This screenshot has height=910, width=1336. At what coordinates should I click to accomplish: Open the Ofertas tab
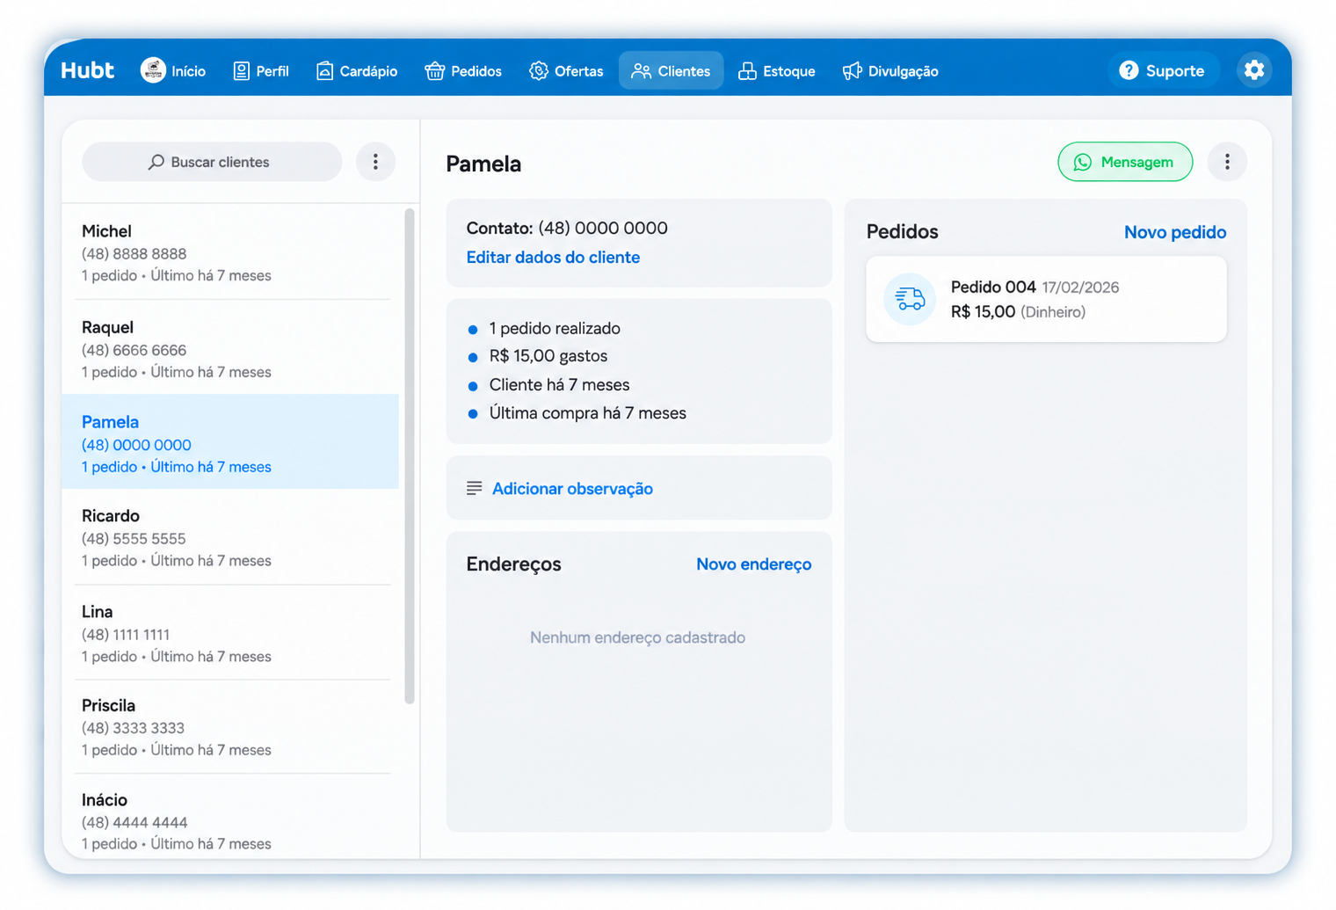(566, 70)
